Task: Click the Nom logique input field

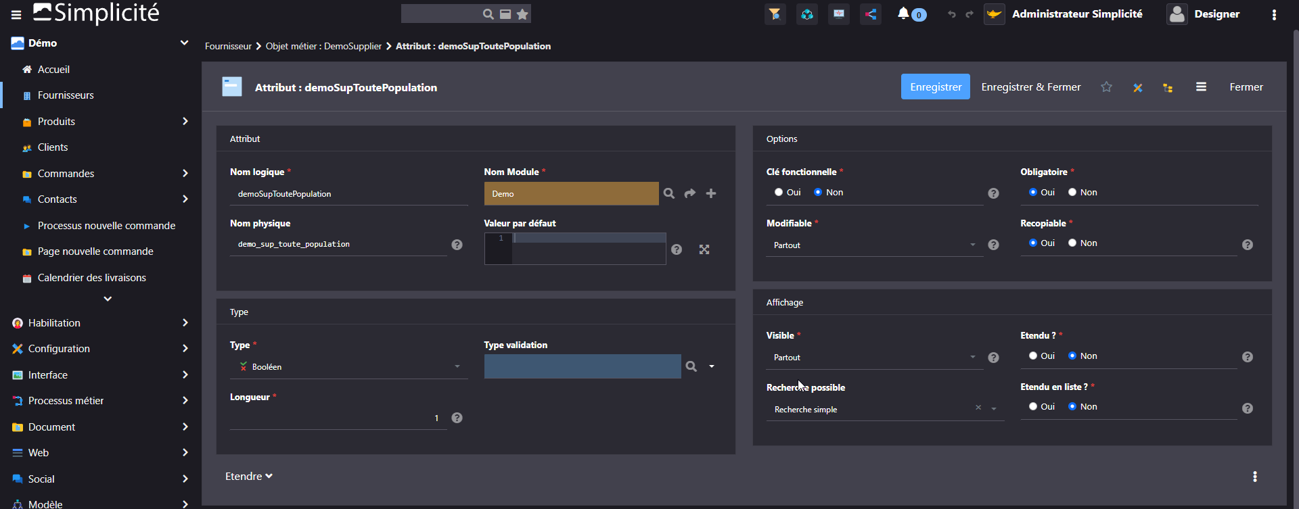Action: point(348,194)
